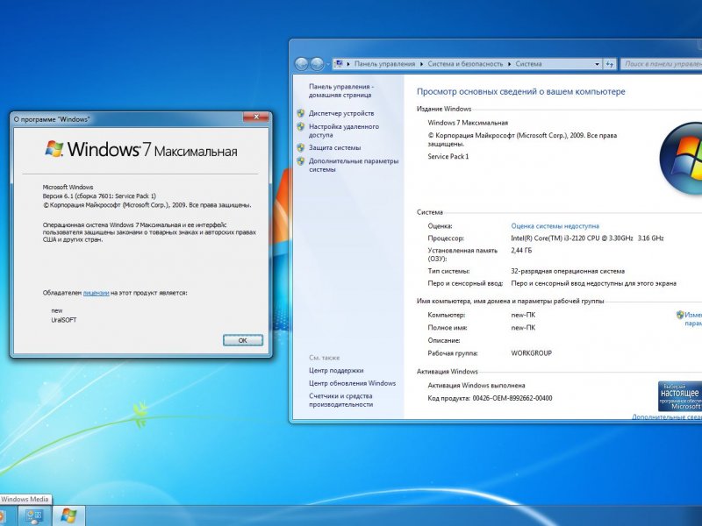The height and width of the screenshot is (526, 702).
Task: Refresh the System control panel page
Action: (609, 64)
